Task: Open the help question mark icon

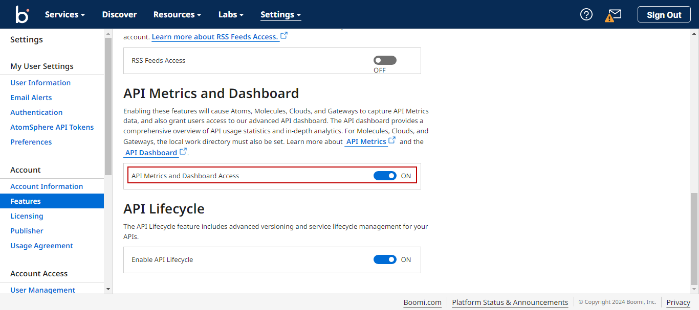Action: click(586, 14)
